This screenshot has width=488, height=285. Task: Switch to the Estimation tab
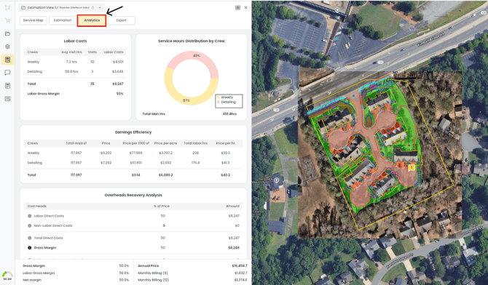tap(62, 20)
